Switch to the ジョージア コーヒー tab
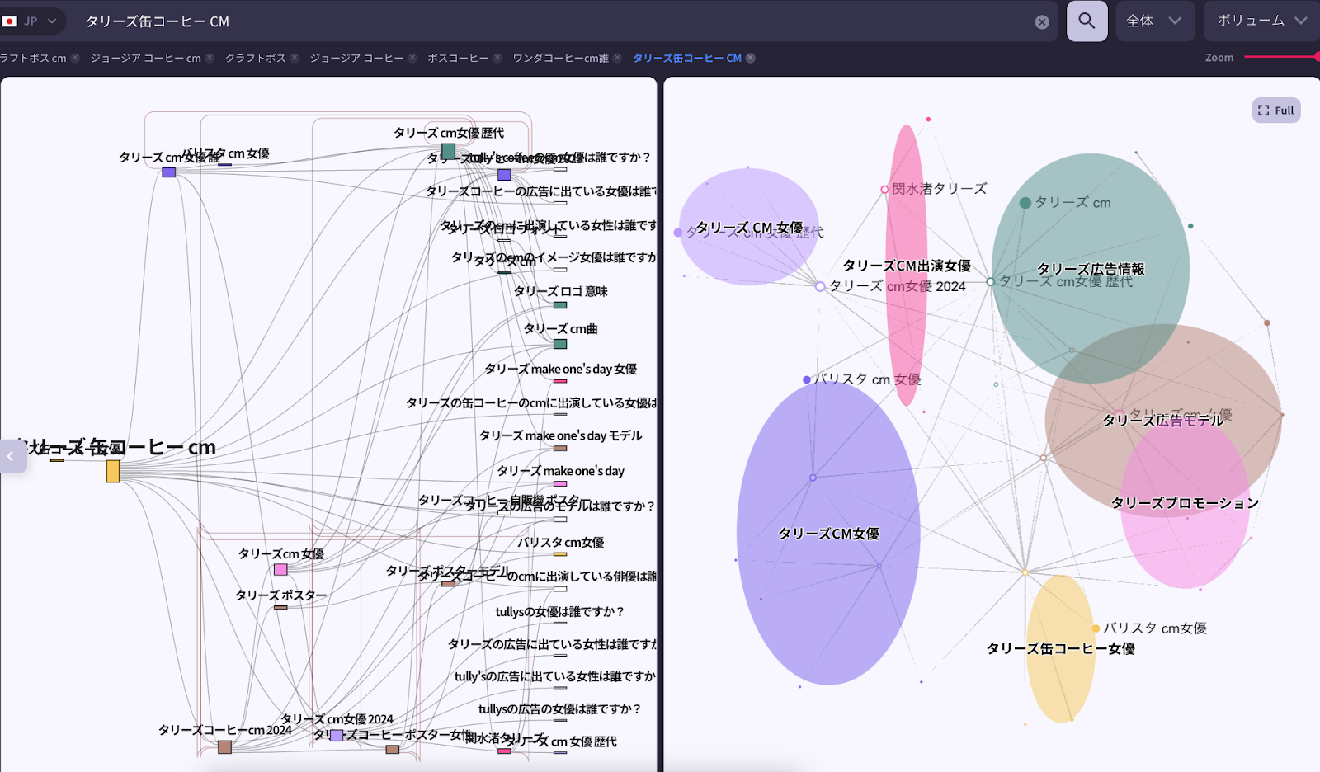The image size is (1320, 772). pos(356,58)
